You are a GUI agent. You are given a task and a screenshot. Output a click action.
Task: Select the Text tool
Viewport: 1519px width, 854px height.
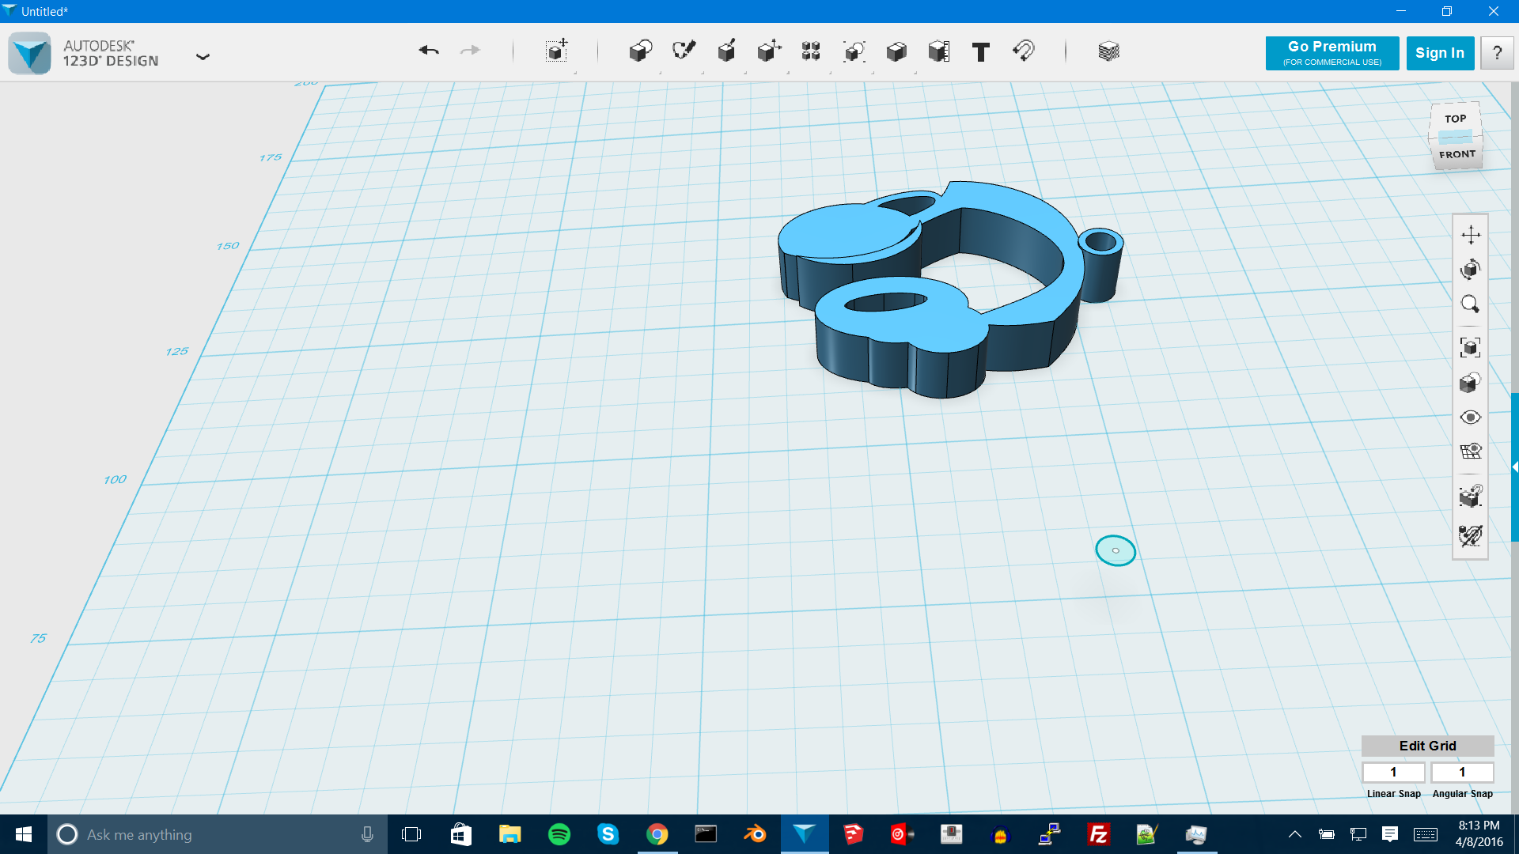pyautogui.click(x=981, y=52)
